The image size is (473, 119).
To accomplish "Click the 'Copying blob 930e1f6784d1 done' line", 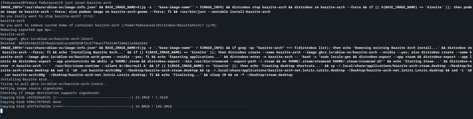I will [x=31, y=102].
